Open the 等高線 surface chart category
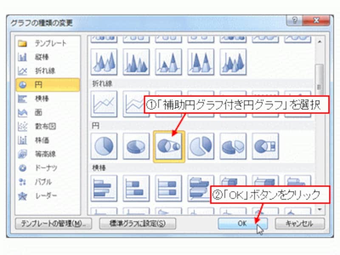 (48, 154)
